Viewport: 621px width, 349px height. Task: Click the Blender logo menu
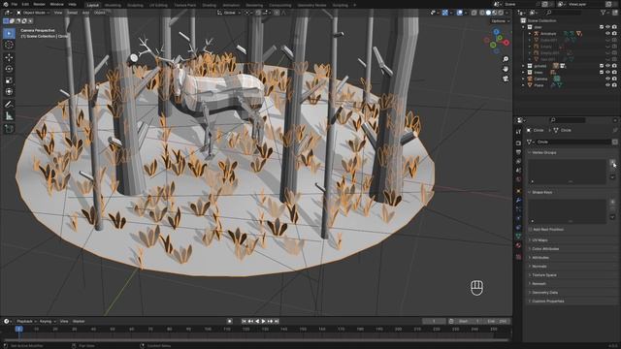(5, 4)
